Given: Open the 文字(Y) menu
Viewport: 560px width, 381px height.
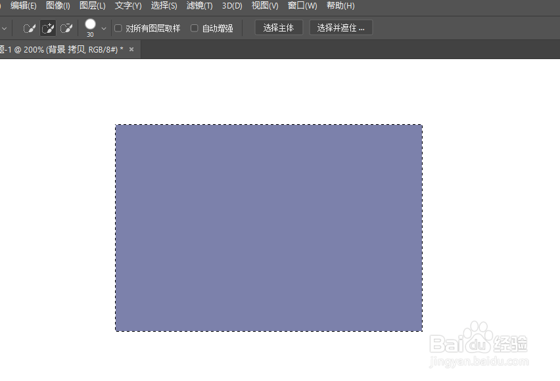Looking at the screenshot, I should [128, 6].
